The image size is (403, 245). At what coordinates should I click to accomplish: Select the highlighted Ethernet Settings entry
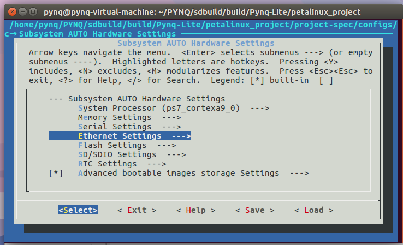(120, 136)
